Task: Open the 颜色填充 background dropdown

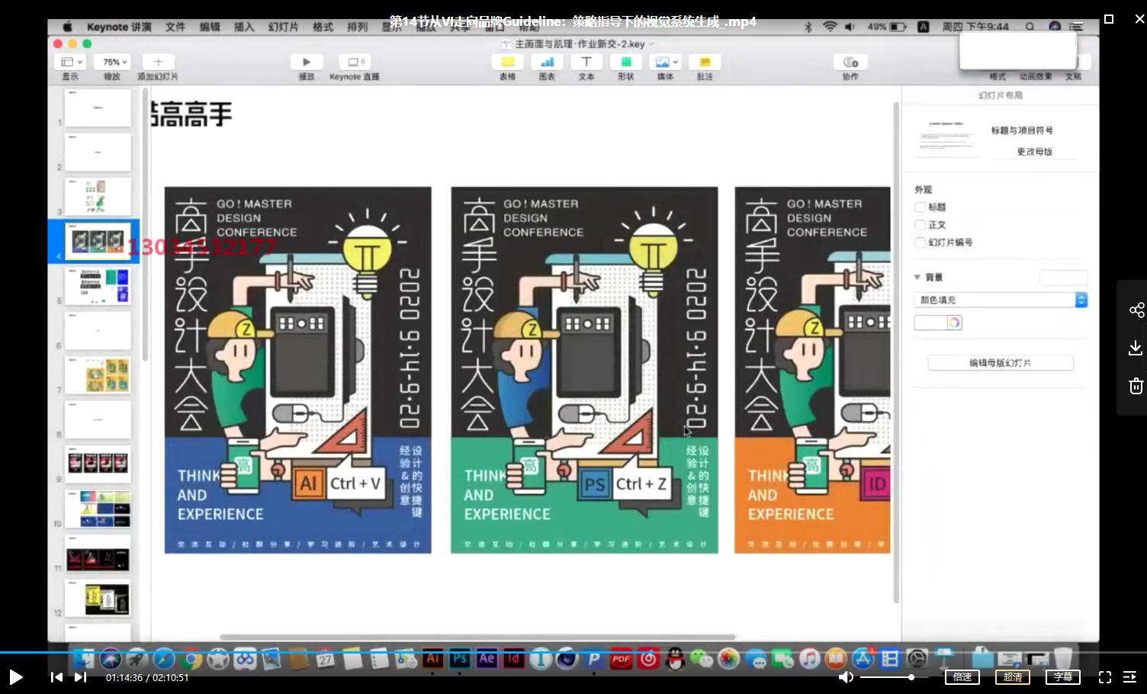Action: coord(1000,300)
